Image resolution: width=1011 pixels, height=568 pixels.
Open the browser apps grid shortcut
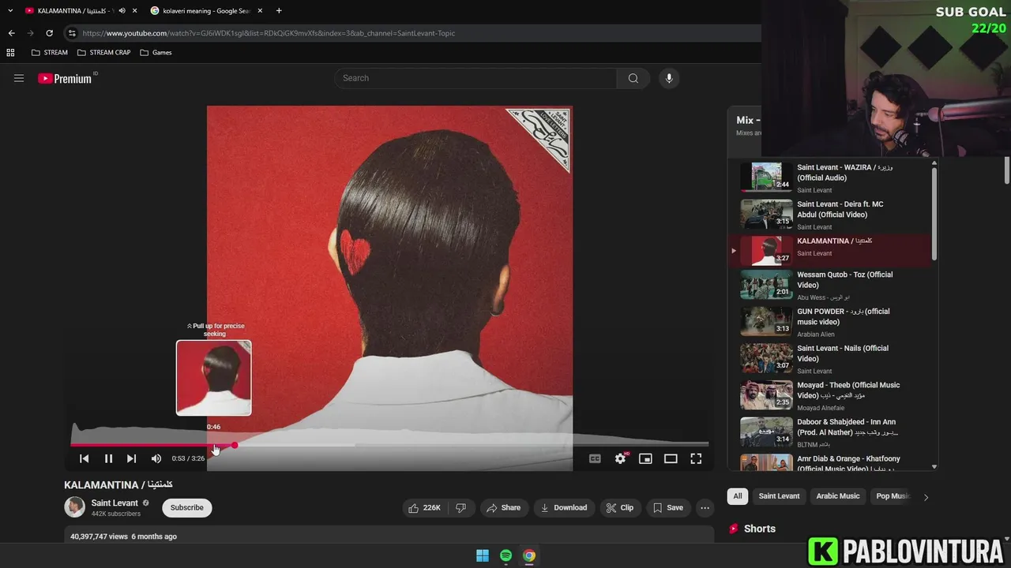[10, 53]
